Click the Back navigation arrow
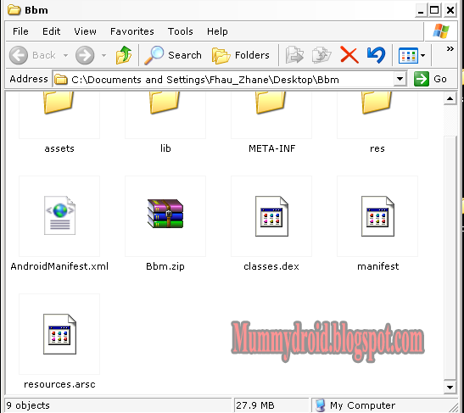The width and height of the screenshot is (464, 413). point(19,55)
